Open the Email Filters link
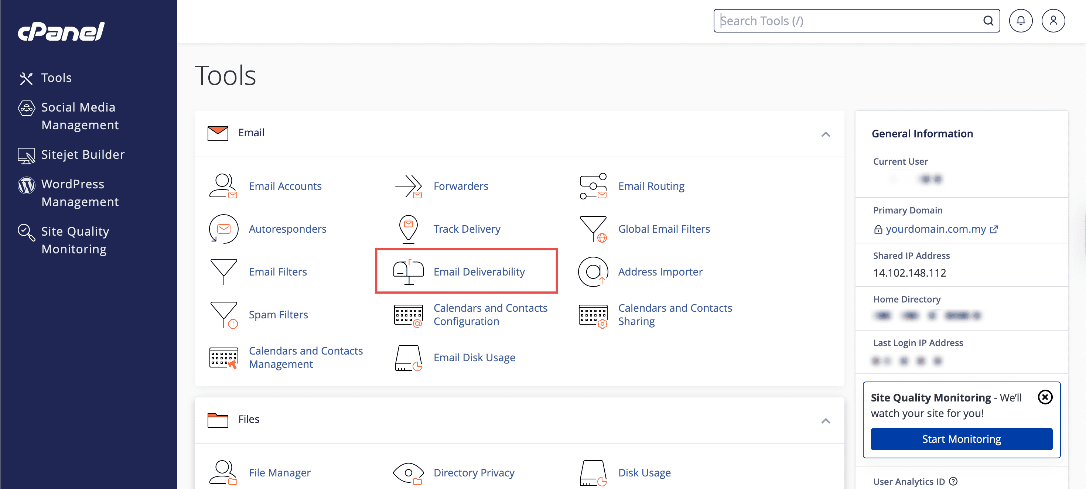 coord(278,272)
